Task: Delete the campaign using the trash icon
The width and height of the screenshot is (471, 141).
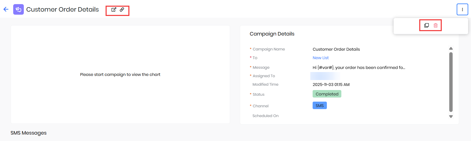Action: point(436,25)
